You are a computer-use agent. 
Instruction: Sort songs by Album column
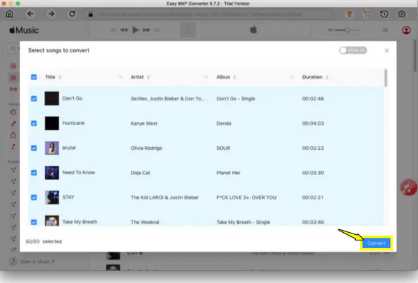(234, 77)
